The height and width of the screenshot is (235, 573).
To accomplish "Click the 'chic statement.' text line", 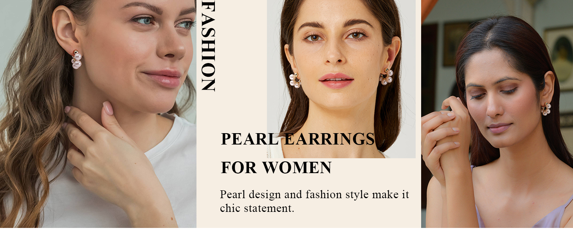I will coord(257,208).
